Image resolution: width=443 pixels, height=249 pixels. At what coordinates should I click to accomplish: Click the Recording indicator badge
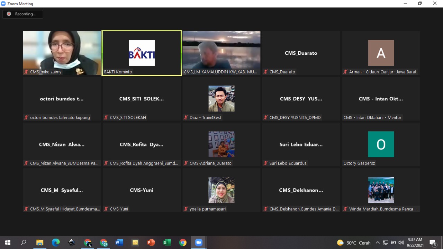(23, 14)
